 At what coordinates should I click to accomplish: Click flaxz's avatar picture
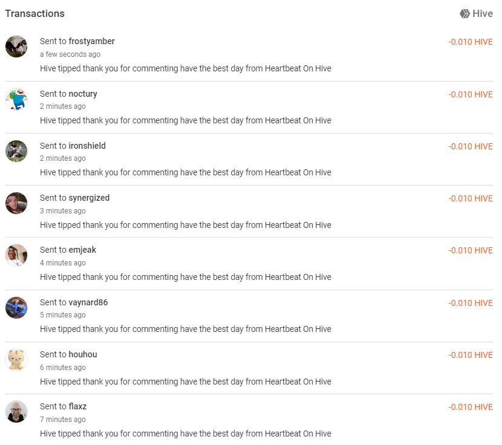16,412
